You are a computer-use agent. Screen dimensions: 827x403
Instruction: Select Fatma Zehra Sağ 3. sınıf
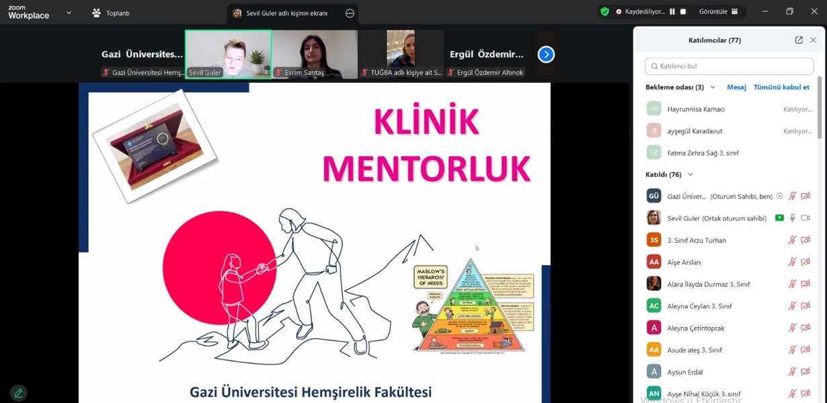(x=729, y=153)
